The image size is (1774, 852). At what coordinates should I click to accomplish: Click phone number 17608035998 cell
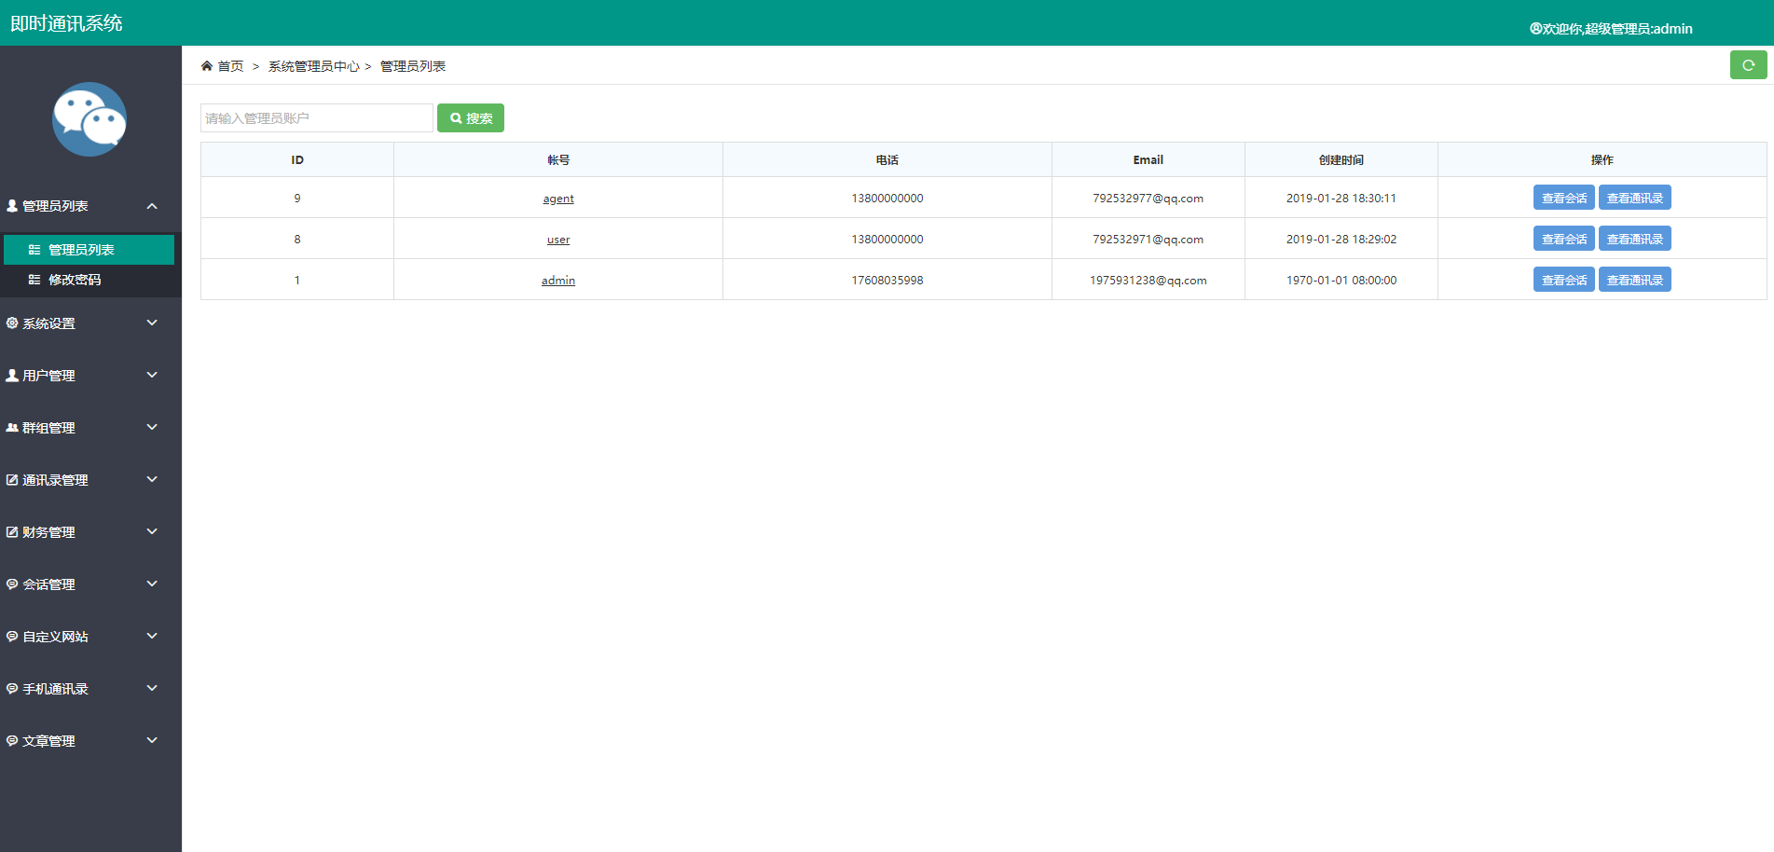[887, 281]
